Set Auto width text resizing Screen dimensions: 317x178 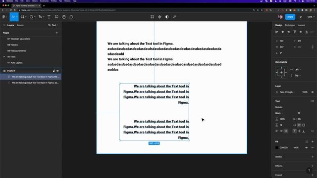coord(295,125)
